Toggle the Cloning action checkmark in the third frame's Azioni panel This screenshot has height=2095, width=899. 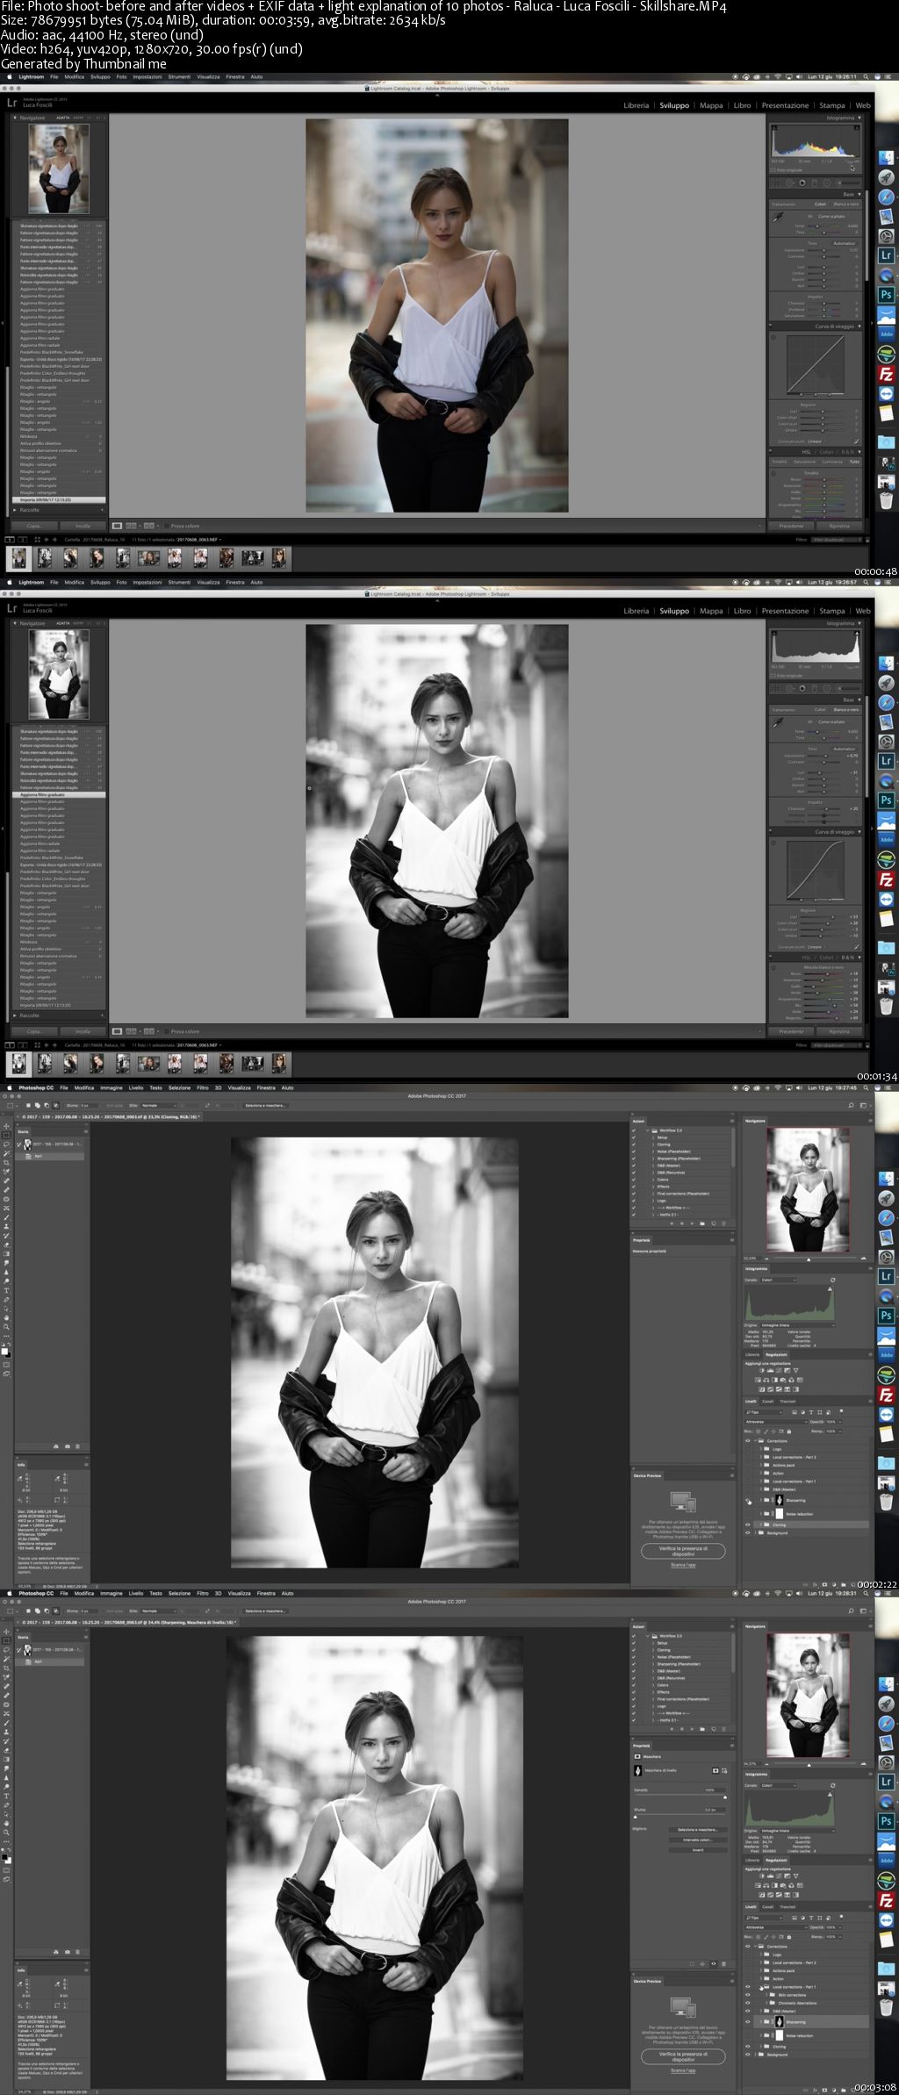[634, 1144]
